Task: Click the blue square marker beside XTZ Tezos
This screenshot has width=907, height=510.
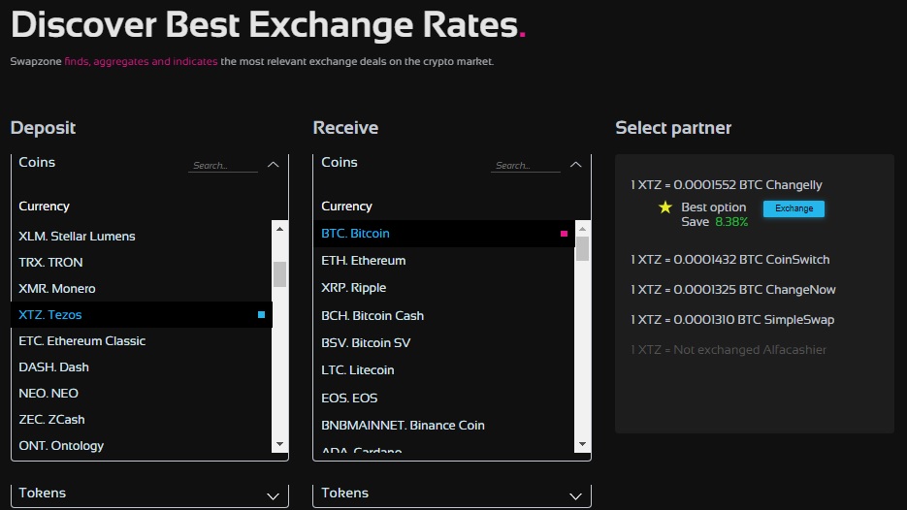Action: pyautogui.click(x=261, y=314)
